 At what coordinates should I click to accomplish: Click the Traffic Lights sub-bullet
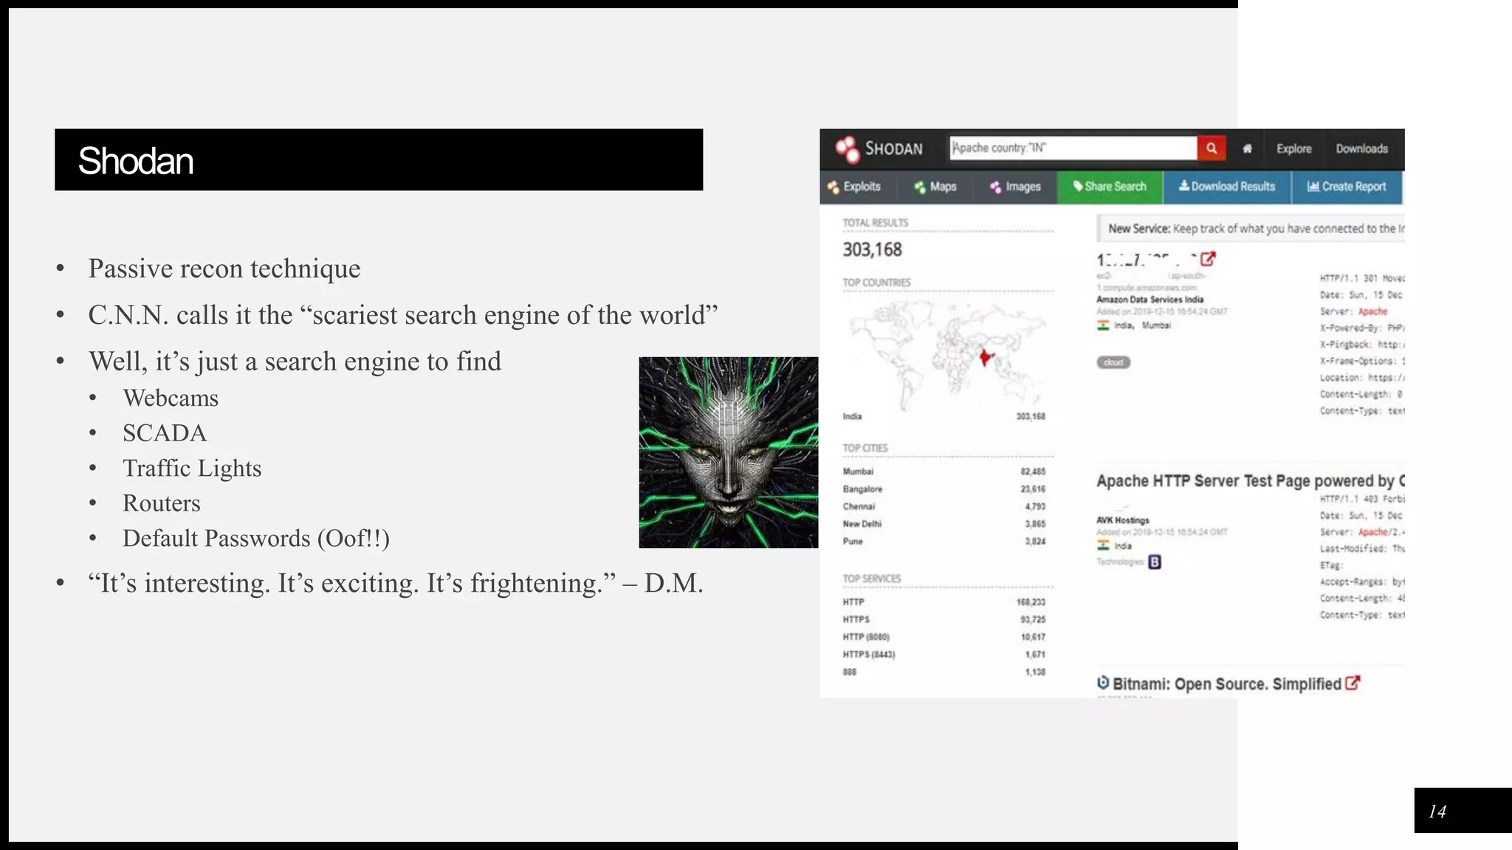192,469
